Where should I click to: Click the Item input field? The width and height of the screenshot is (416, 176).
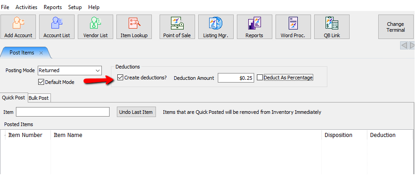63,112
